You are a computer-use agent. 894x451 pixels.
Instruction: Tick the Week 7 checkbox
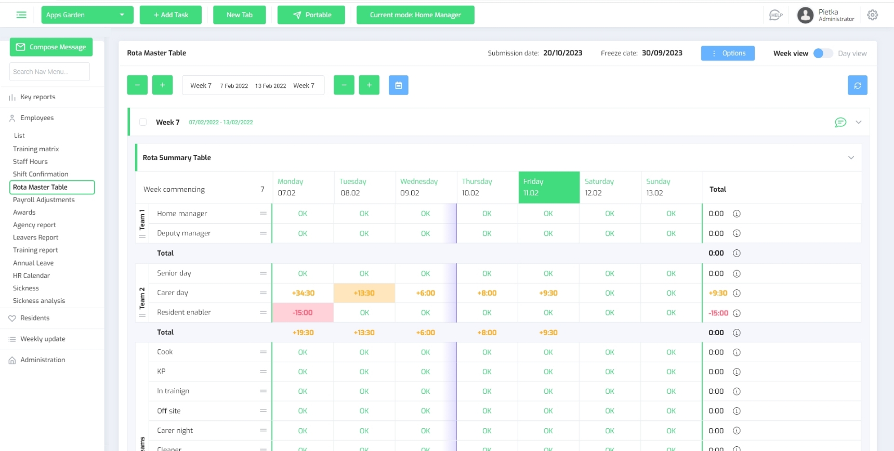pyautogui.click(x=143, y=122)
